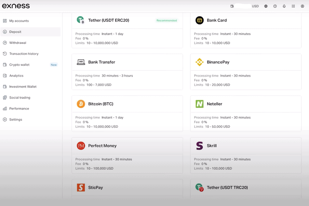309x206 pixels.
Task: Click the BinancePay diamond logo
Action: (x=199, y=62)
